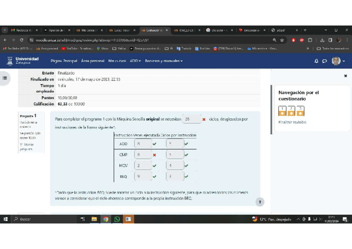The height and width of the screenshot is (249, 352).
Task: Open the YouTube bookmark
Action: pyautogui.click(x=77, y=49)
